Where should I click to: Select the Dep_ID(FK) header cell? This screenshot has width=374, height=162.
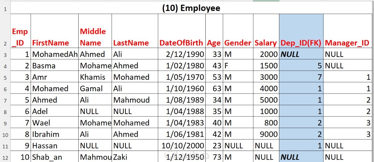[301, 43]
